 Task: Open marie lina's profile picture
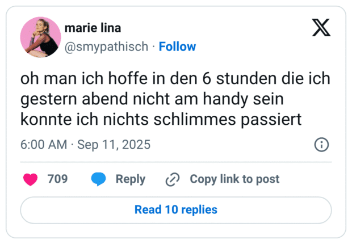click(40, 37)
